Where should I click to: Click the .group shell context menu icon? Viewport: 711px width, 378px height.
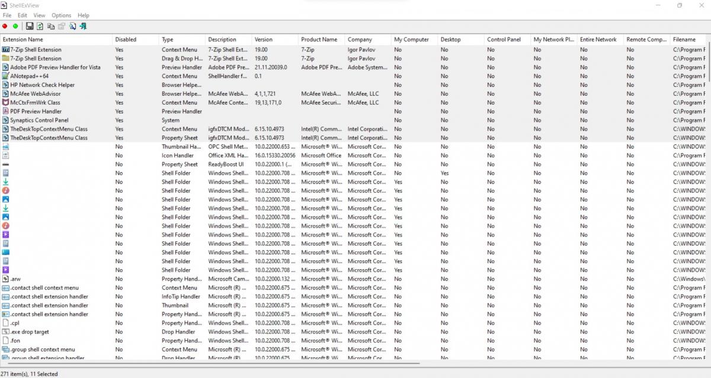(x=6, y=349)
